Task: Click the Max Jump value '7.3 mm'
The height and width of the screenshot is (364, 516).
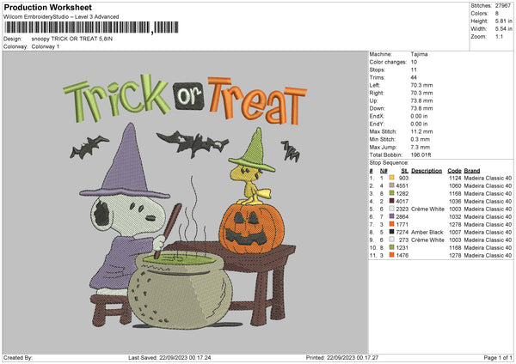Action: click(421, 147)
